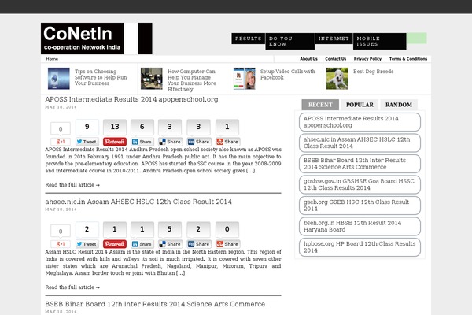Open sidebar item APOSS Intermediate Results 2014
Screen dimensions: 472x315
[x=360, y=122]
